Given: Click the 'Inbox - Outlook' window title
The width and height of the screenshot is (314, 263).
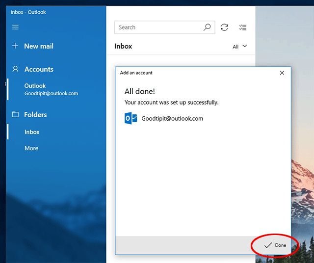Looking at the screenshot, I should pyautogui.click(x=28, y=12).
